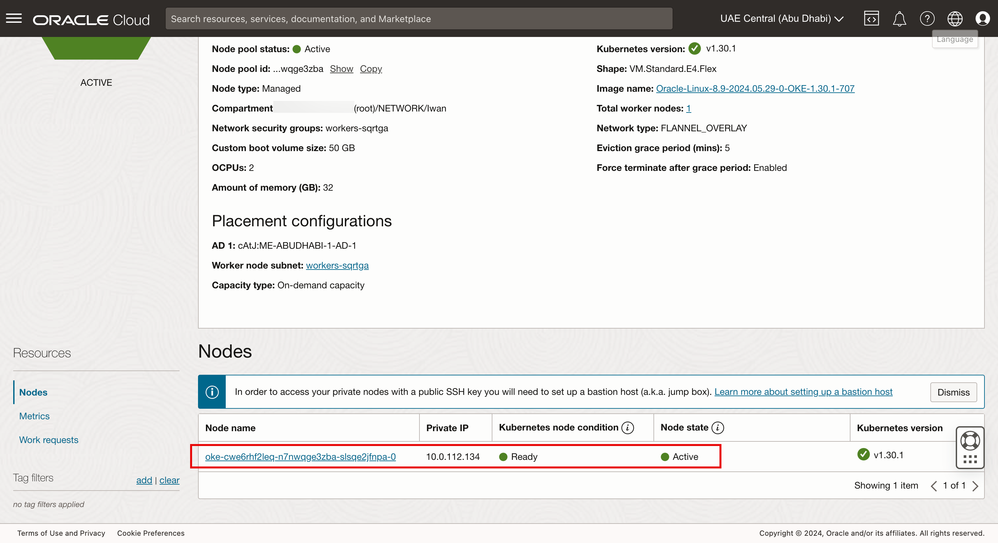Screen dimensions: 998x543
Task: Dismiss the bastion host info banner
Action: tap(953, 392)
